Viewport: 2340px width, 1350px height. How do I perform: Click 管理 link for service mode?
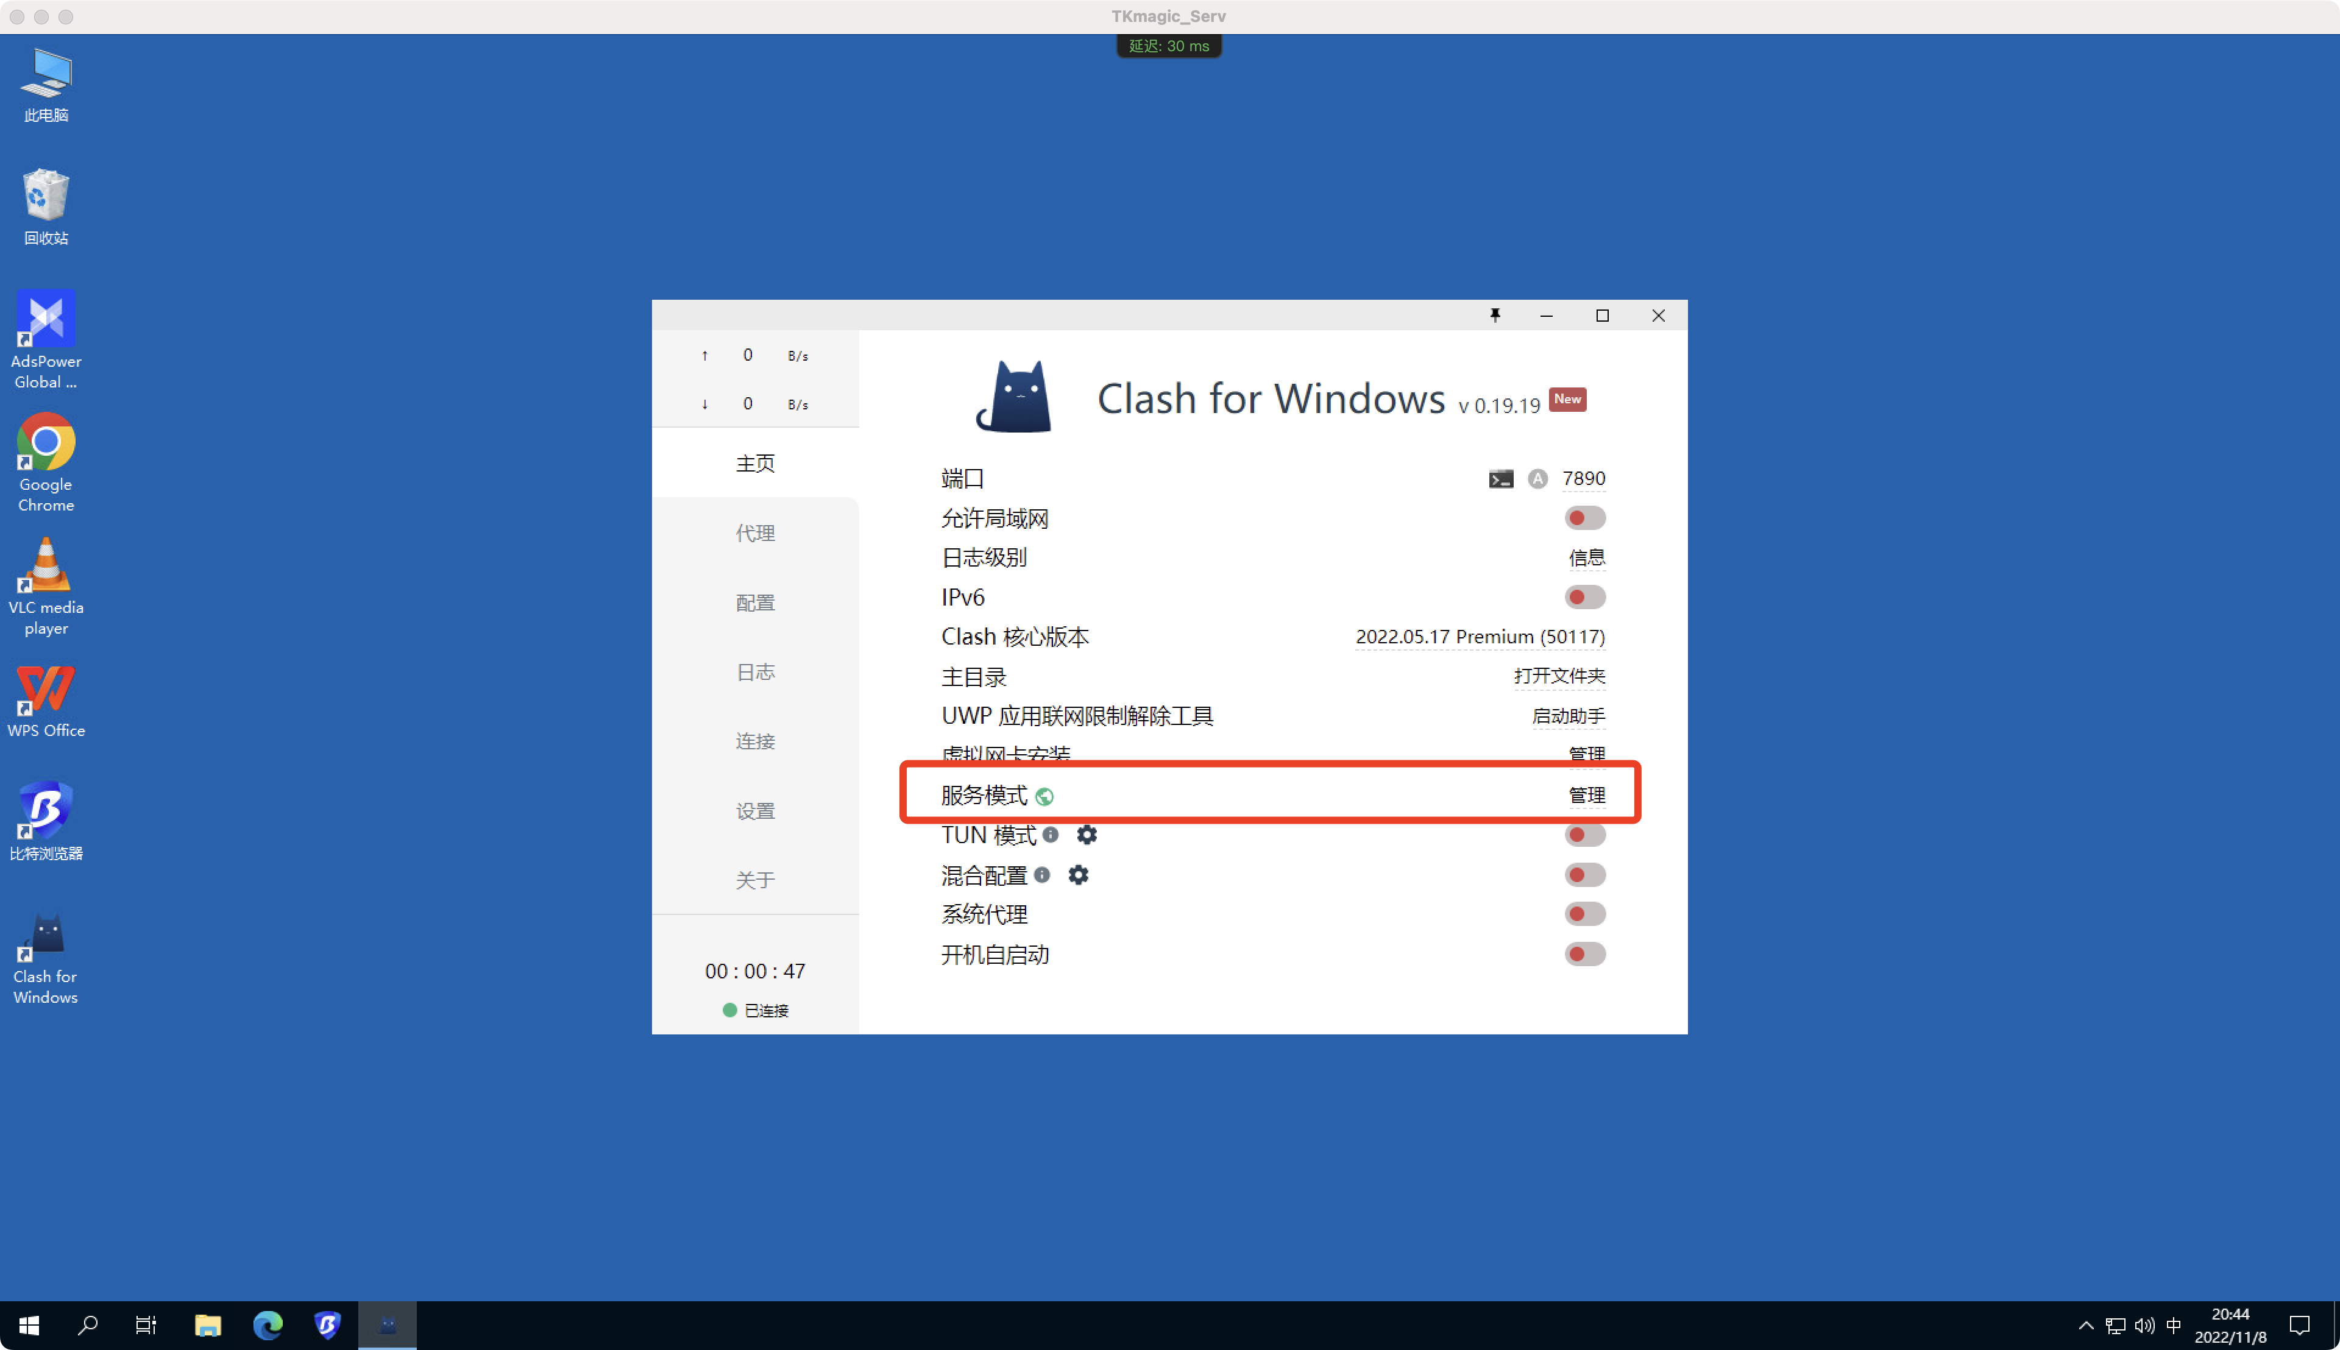(1586, 796)
